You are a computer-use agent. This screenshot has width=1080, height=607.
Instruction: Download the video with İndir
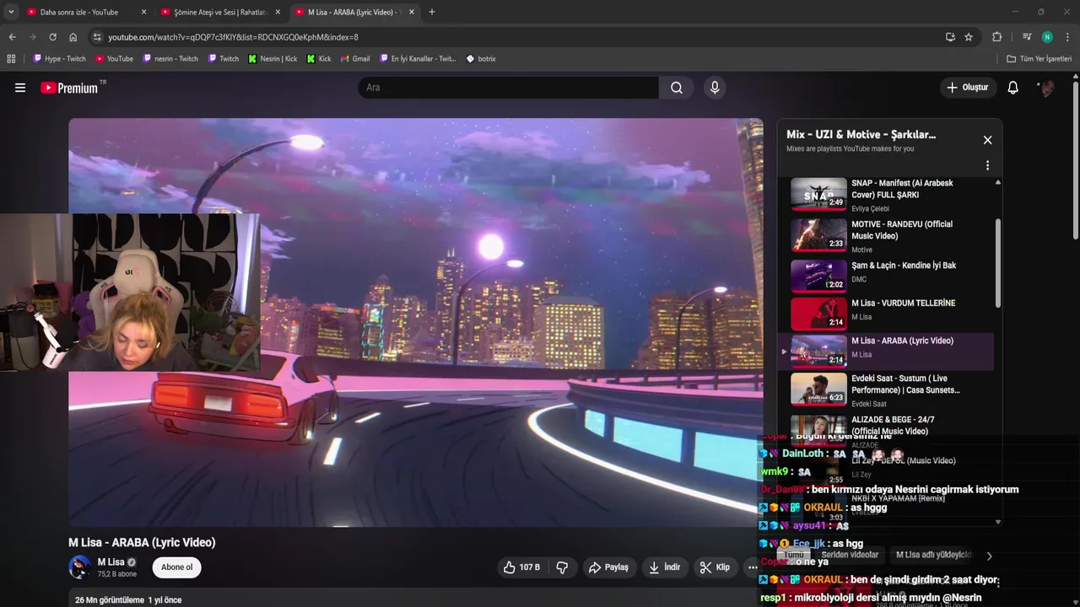tap(664, 567)
